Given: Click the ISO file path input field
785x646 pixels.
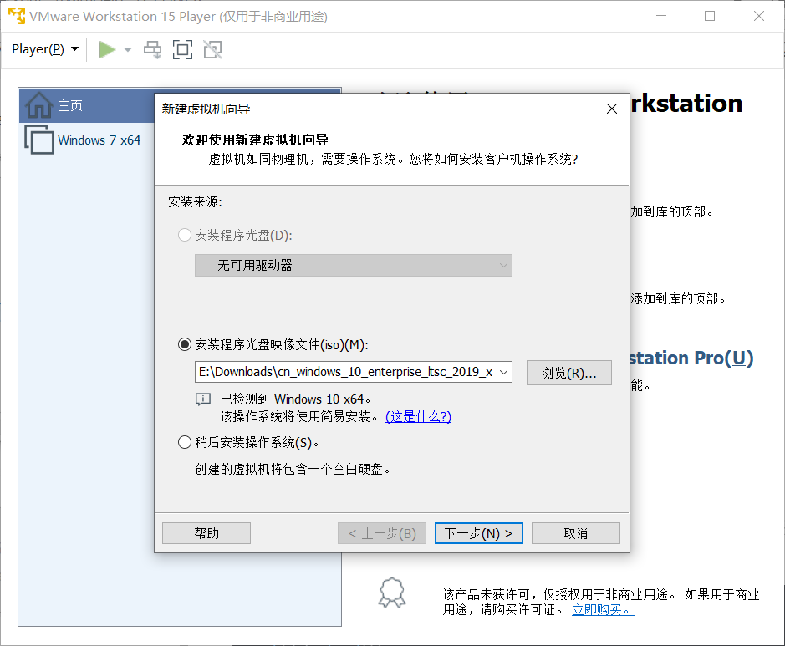Looking at the screenshot, I should click(x=345, y=372).
